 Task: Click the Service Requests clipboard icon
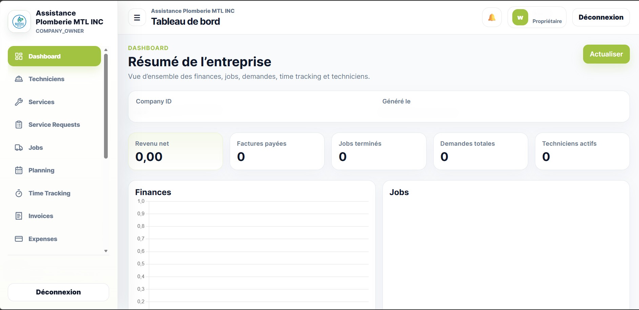[19, 125]
